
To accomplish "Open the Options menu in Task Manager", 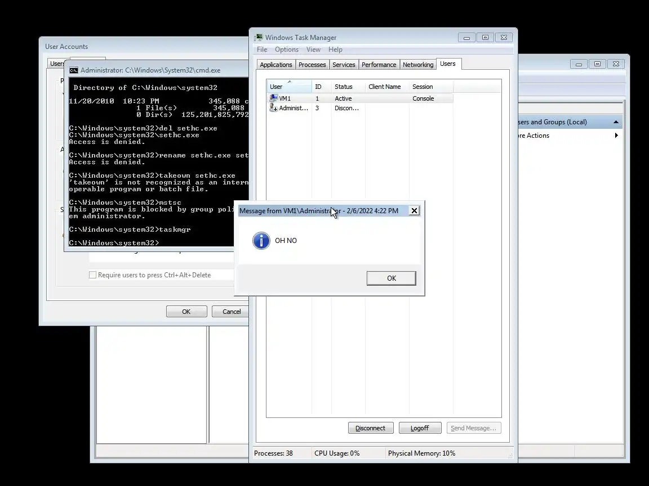I will (286, 49).
